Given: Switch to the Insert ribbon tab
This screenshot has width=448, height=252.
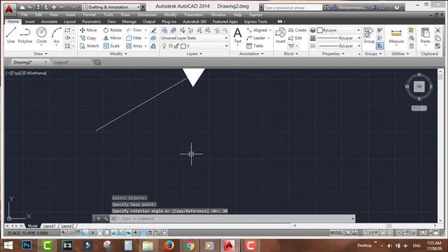Looking at the screenshot, I should click(29, 22).
